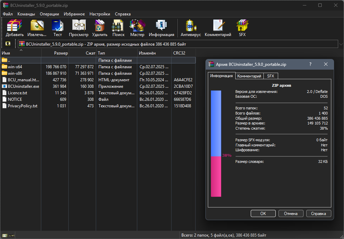
Task: Sort by the Сжат column header
Action: pos(83,53)
